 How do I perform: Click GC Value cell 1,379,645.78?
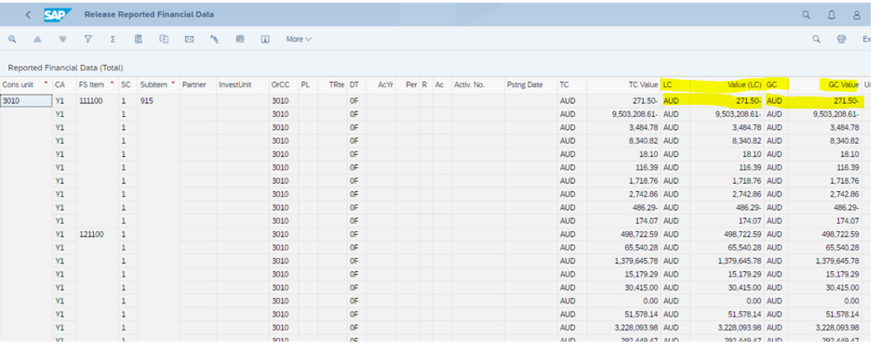pos(824,261)
